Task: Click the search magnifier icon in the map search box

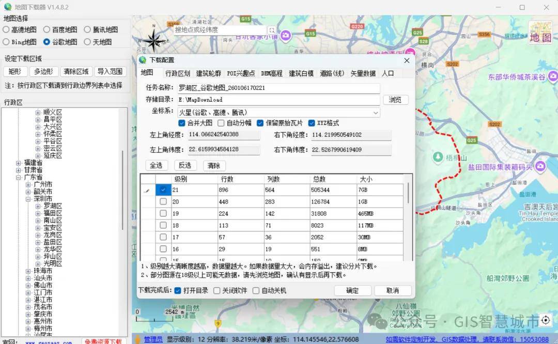Action: click(x=272, y=30)
